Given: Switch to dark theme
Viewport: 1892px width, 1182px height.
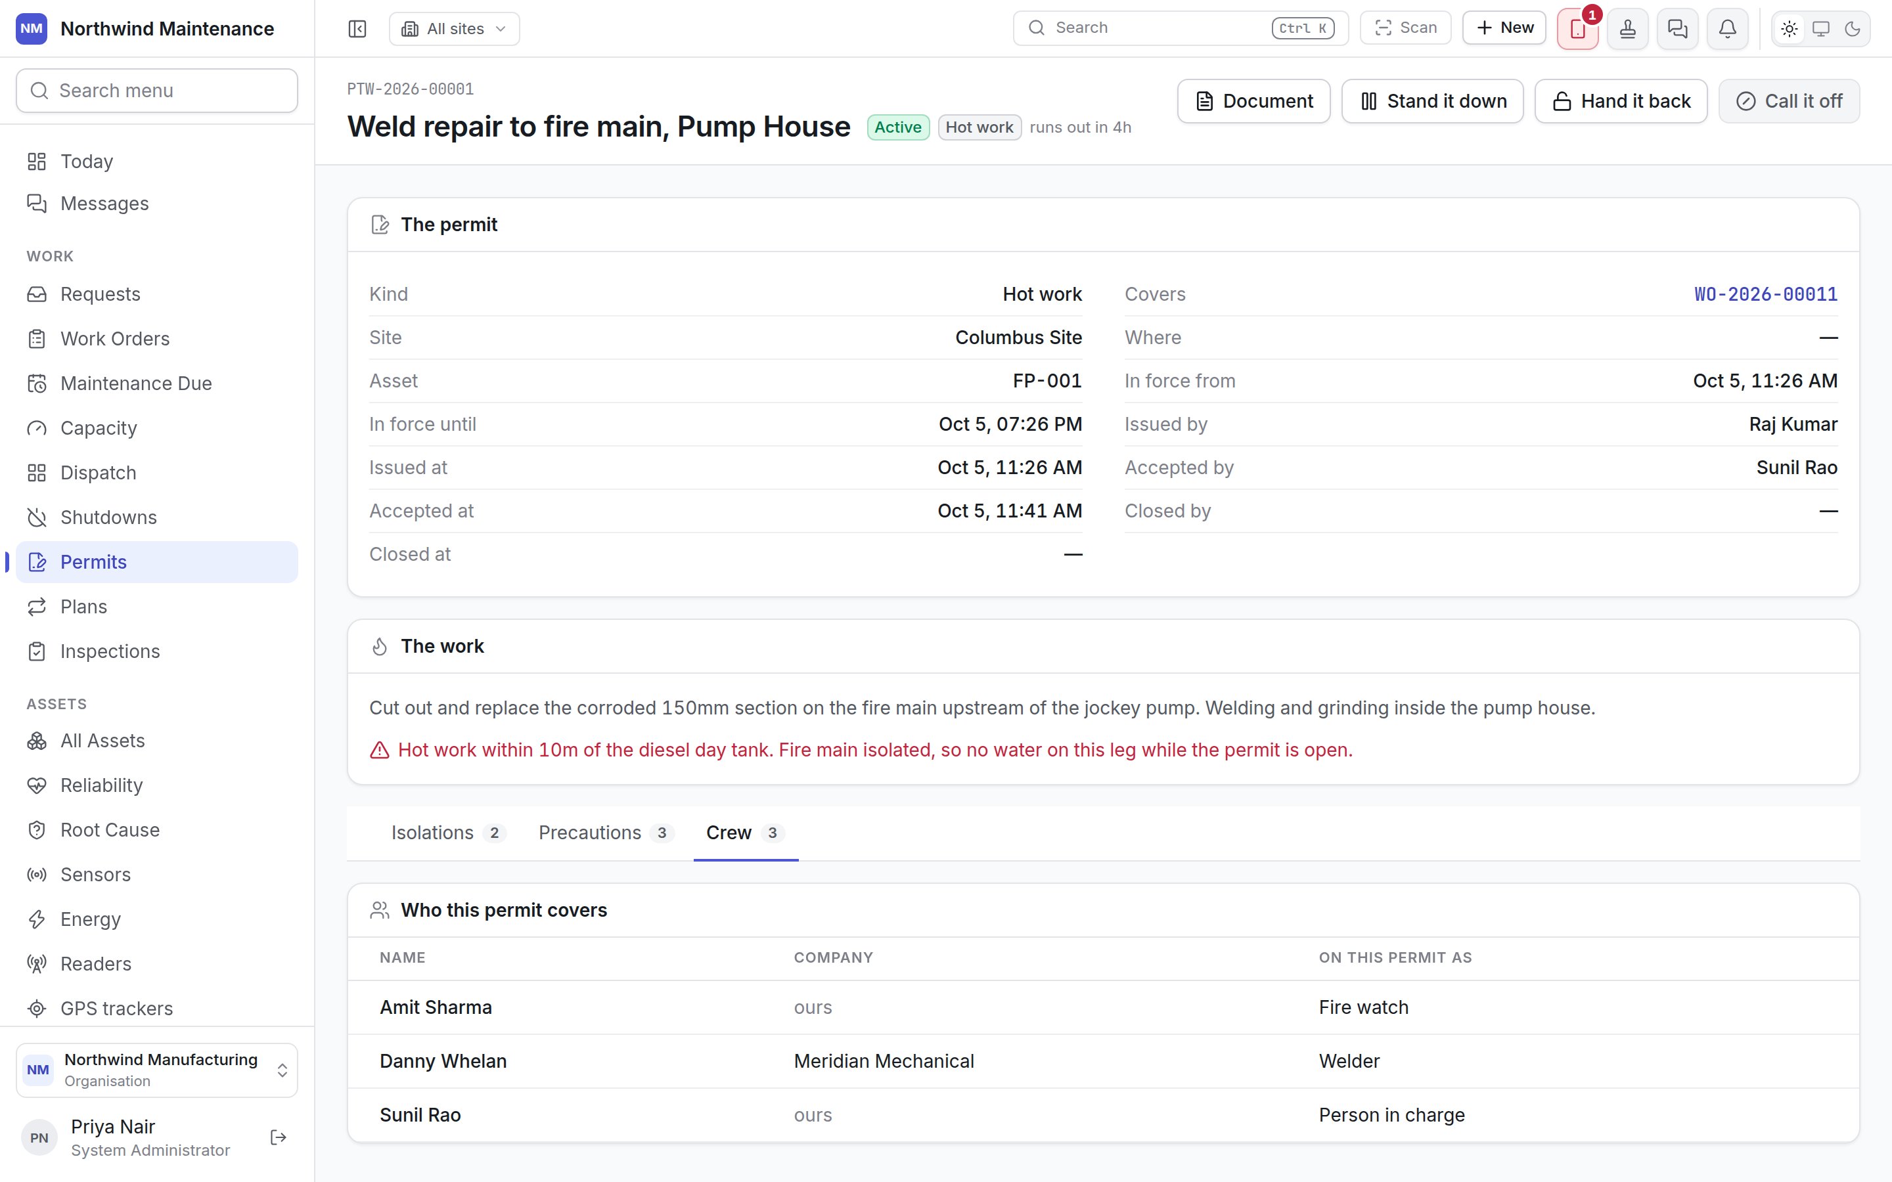Looking at the screenshot, I should tap(1852, 29).
